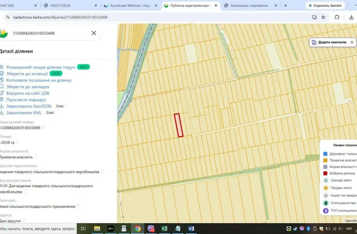Select the red highlighted parcel on map

(179, 125)
